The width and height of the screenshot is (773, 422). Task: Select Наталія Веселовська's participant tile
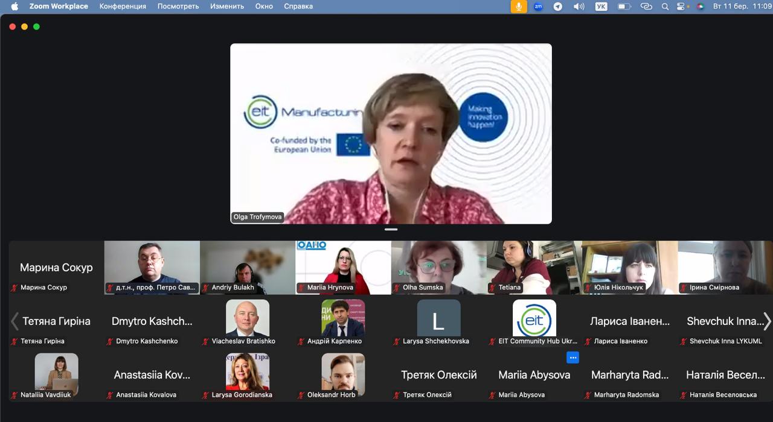point(725,375)
